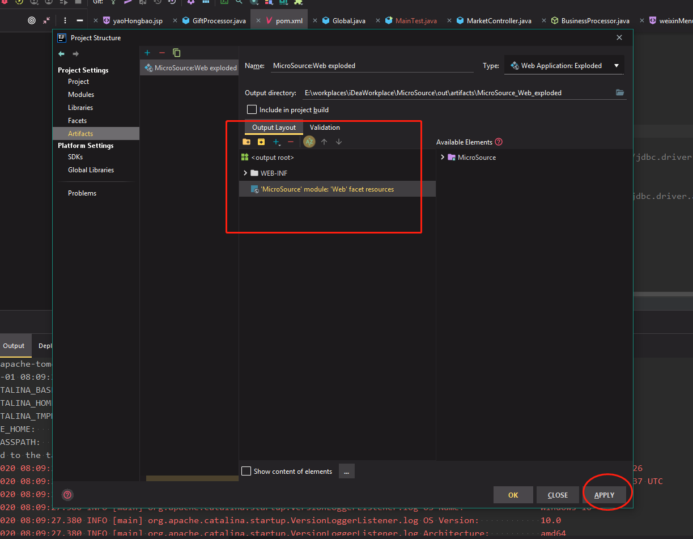Remove the artifact with the minus icon

coord(161,52)
